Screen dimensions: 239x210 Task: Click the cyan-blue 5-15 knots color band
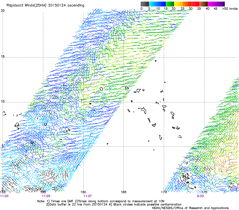point(157,4)
